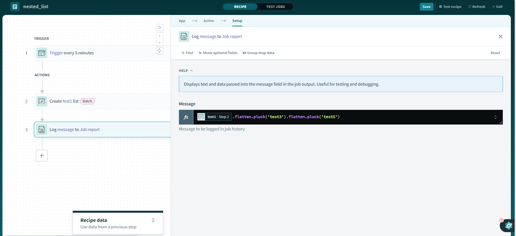Go to the App setup step

coord(182,21)
